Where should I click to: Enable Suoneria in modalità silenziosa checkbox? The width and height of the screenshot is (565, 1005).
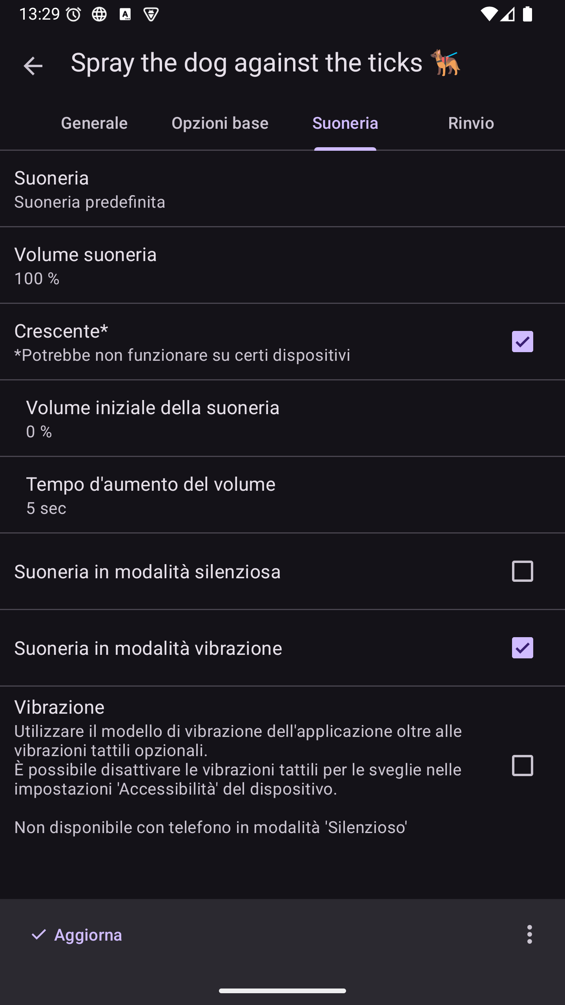click(522, 571)
